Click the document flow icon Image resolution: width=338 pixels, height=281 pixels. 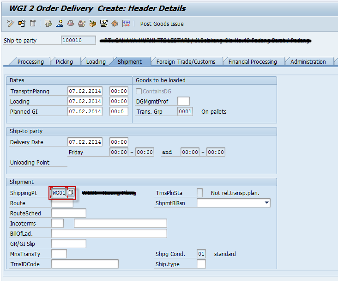[48, 24]
